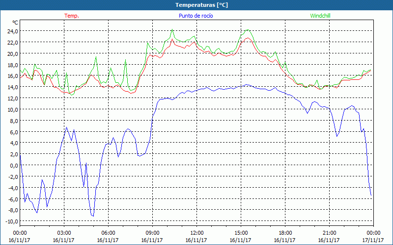Click the '-10,0' y-axis value

click(x=12, y=221)
